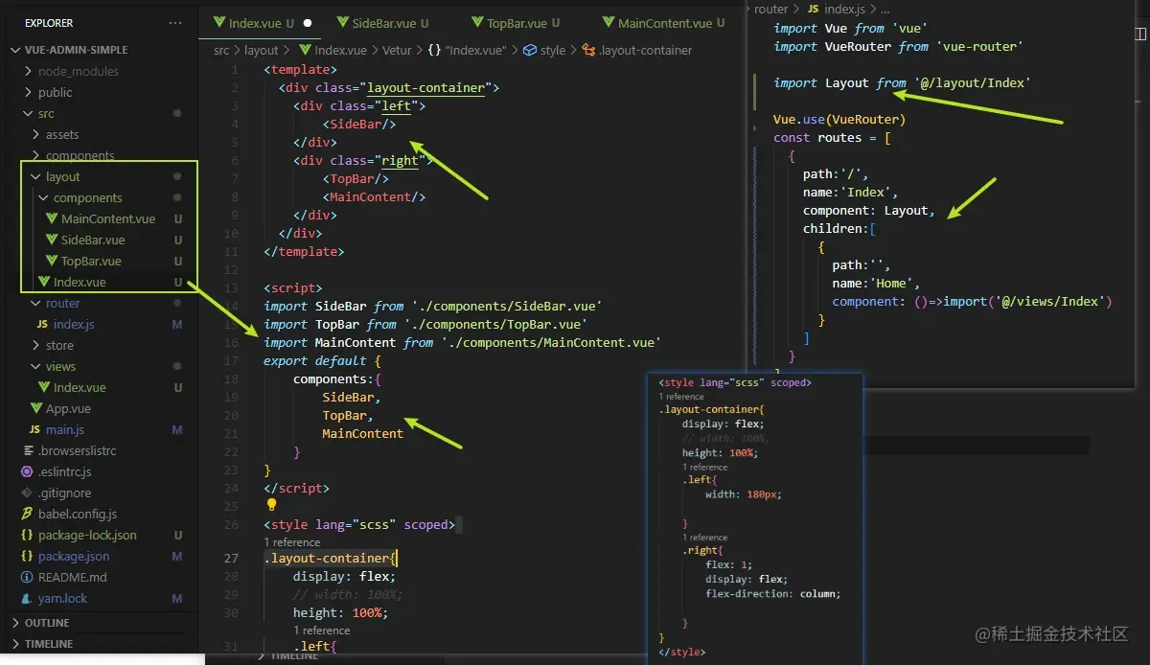This screenshot has width=1150, height=665.
Task: Open SideBar.vue in the explorer tree
Action: (93, 240)
